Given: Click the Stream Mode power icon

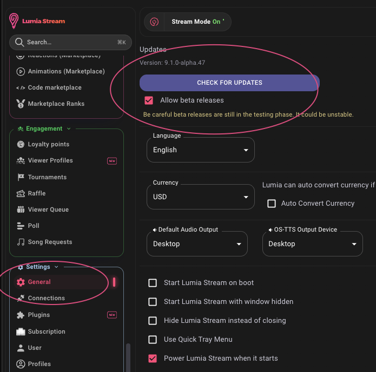Looking at the screenshot, I should [154, 22].
